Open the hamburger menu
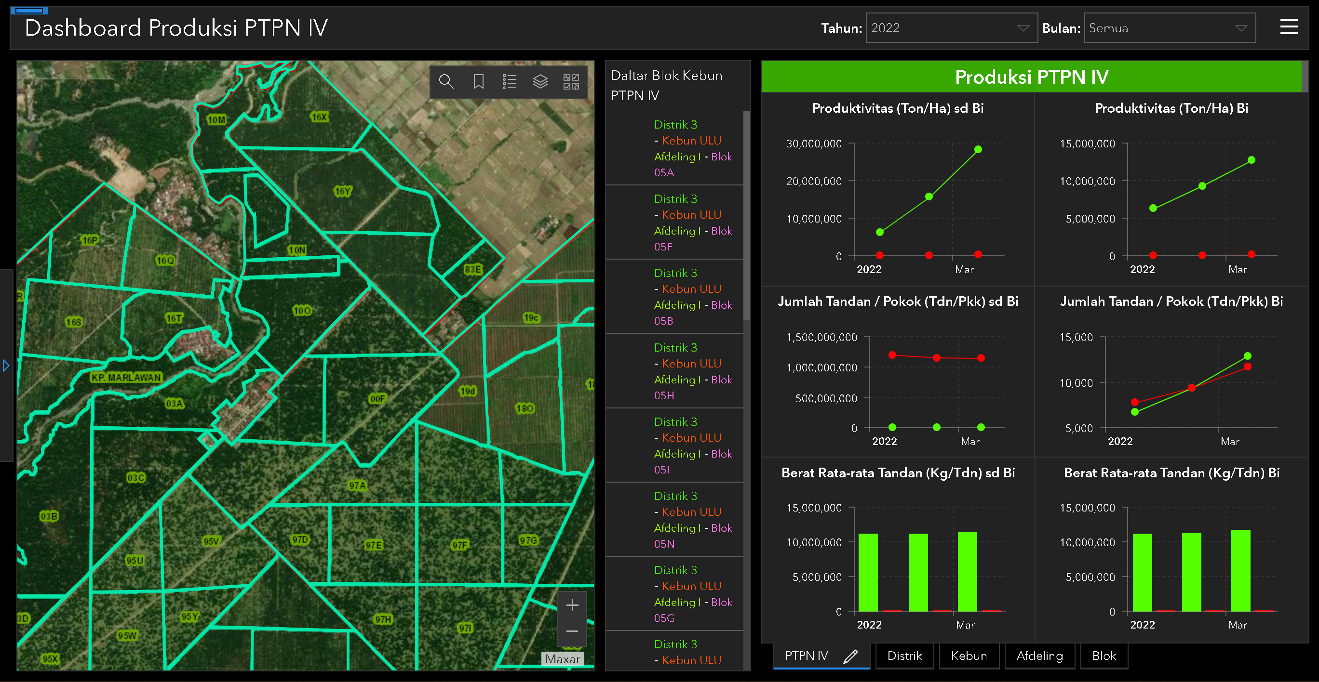The image size is (1319, 682). (x=1289, y=27)
